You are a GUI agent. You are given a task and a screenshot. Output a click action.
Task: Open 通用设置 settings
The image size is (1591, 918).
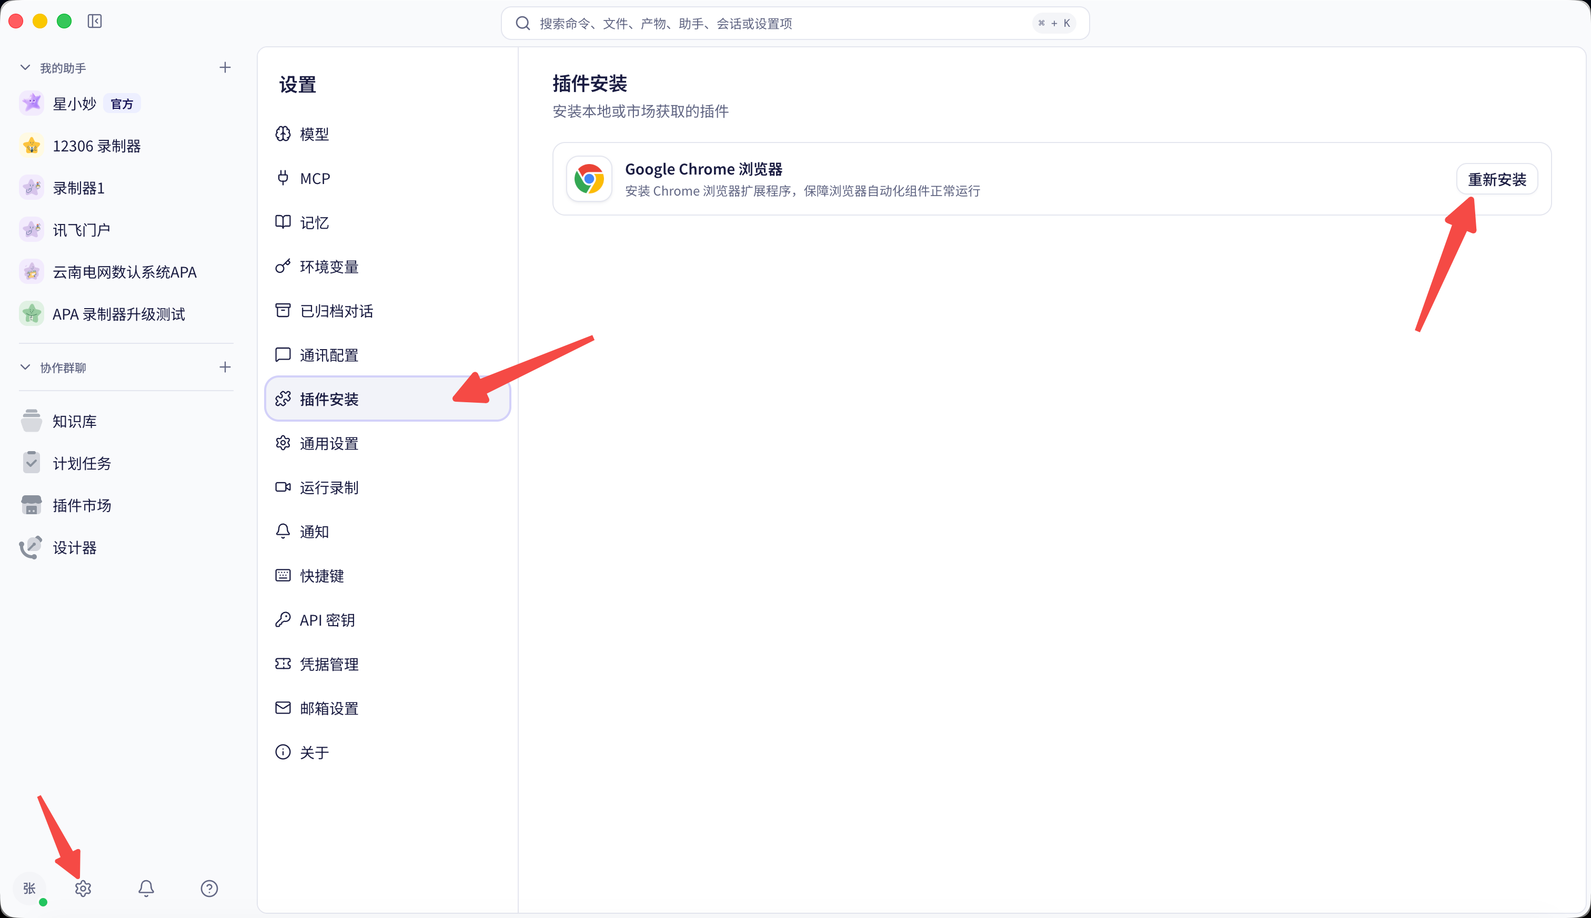coord(387,443)
